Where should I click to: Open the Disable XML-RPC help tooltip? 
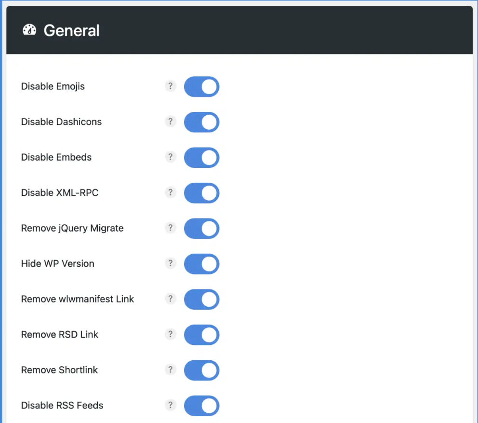171,192
